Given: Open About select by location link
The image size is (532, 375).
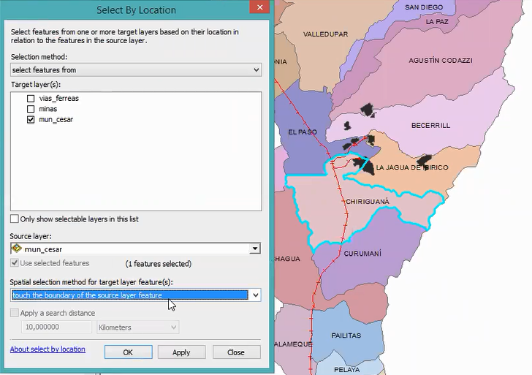Looking at the screenshot, I should click(x=47, y=349).
